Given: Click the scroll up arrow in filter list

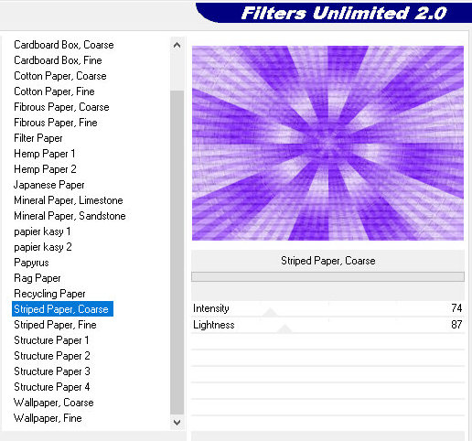Looking at the screenshot, I should click(x=177, y=46).
